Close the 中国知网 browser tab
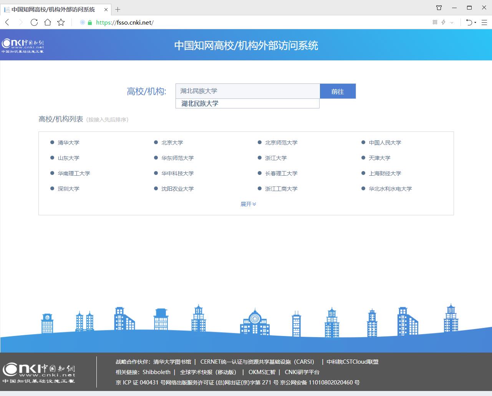Image resolution: width=492 pixels, height=396 pixels. click(106, 9)
